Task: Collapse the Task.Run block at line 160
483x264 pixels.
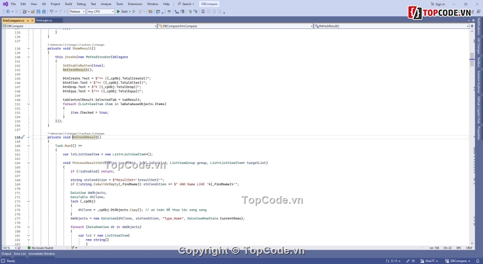Action: (28, 146)
